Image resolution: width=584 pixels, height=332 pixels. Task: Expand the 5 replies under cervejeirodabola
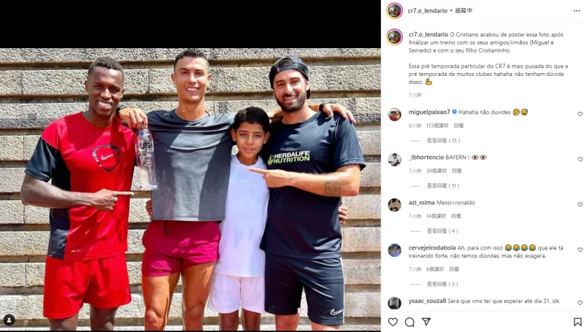pos(442,284)
